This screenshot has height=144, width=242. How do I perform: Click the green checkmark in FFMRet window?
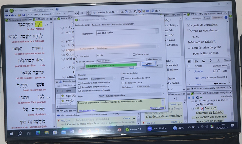click(201, 97)
